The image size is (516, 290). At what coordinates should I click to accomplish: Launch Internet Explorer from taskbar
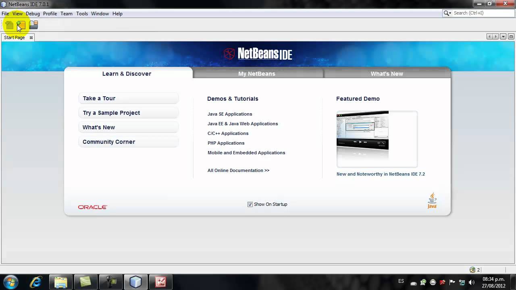tap(36, 282)
